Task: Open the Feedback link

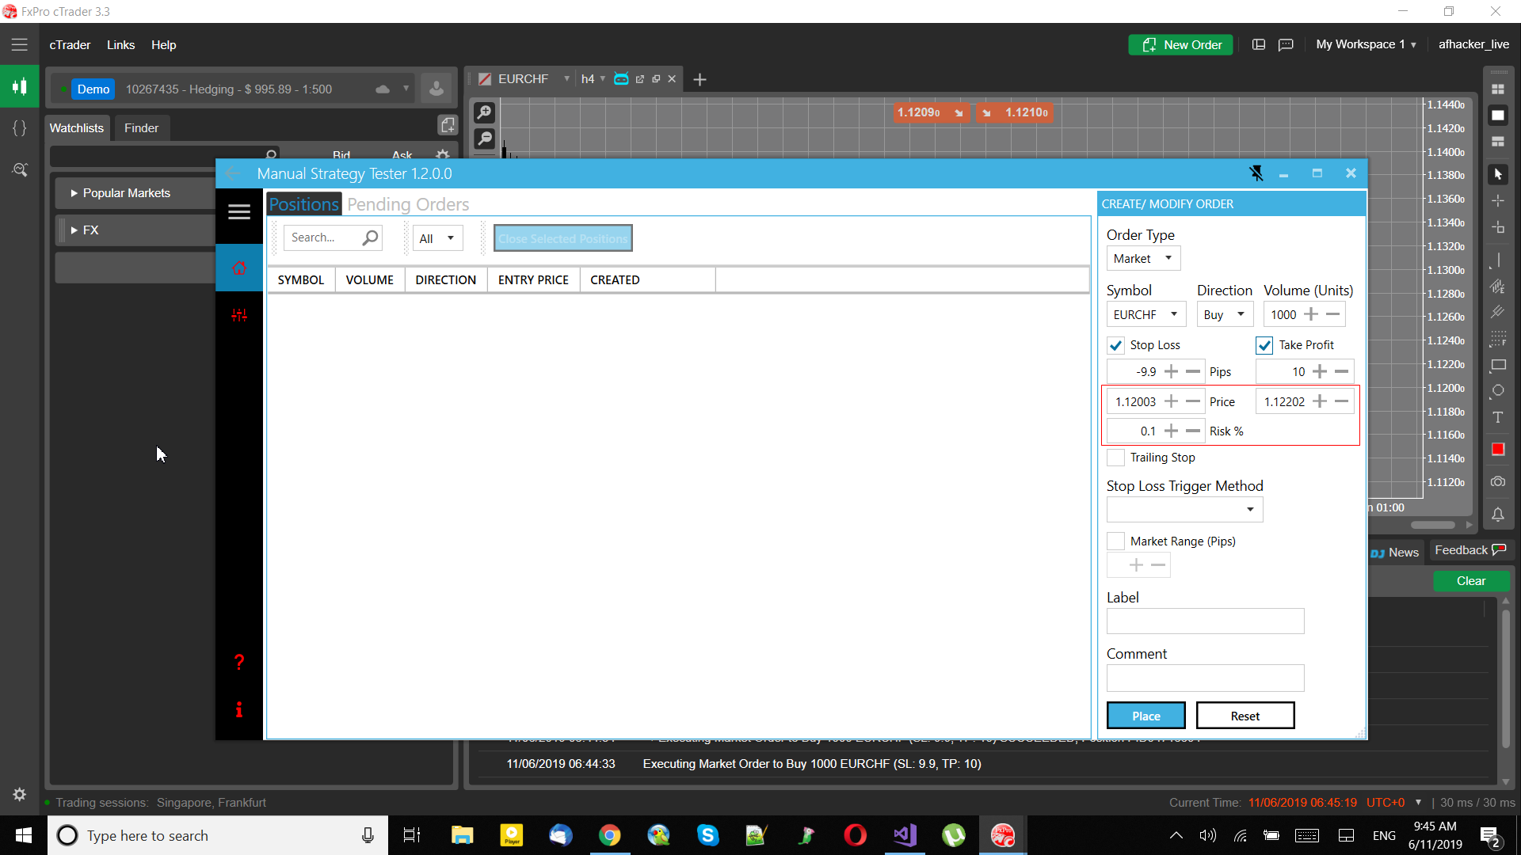Action: click(1470, 550)
